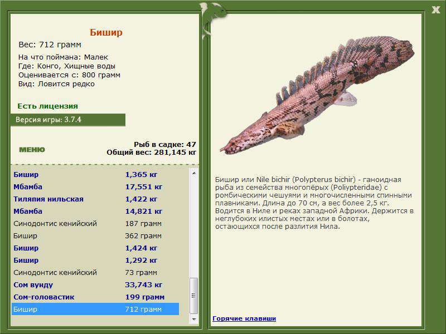
Task: Click the orange Бишир title heading
Action: click(106, 32)
